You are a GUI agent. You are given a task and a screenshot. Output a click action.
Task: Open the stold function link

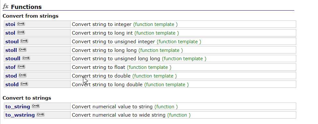point(12,84)
